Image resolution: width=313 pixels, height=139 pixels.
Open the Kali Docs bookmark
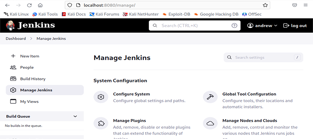(x=74, y=14)
